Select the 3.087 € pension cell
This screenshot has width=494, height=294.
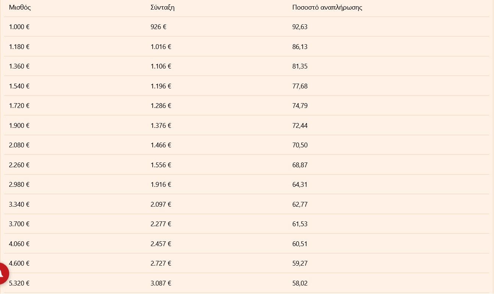161,283
